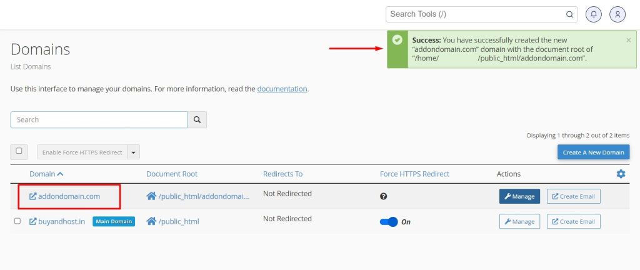Click home icon for addondomain document root
640x270 pixels.
pos(151,196)
